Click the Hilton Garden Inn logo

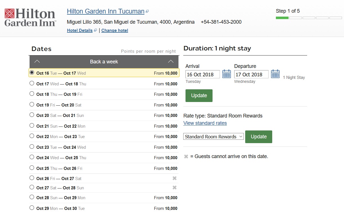(30, 17)
